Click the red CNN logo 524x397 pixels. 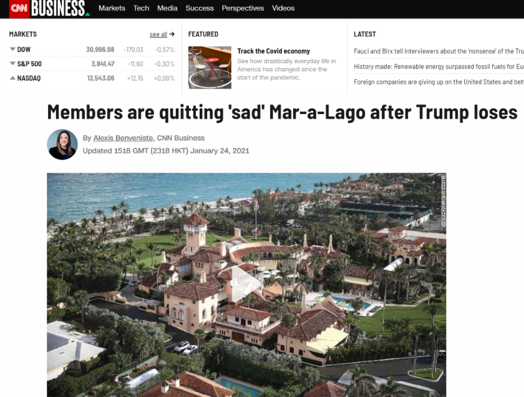19,9
